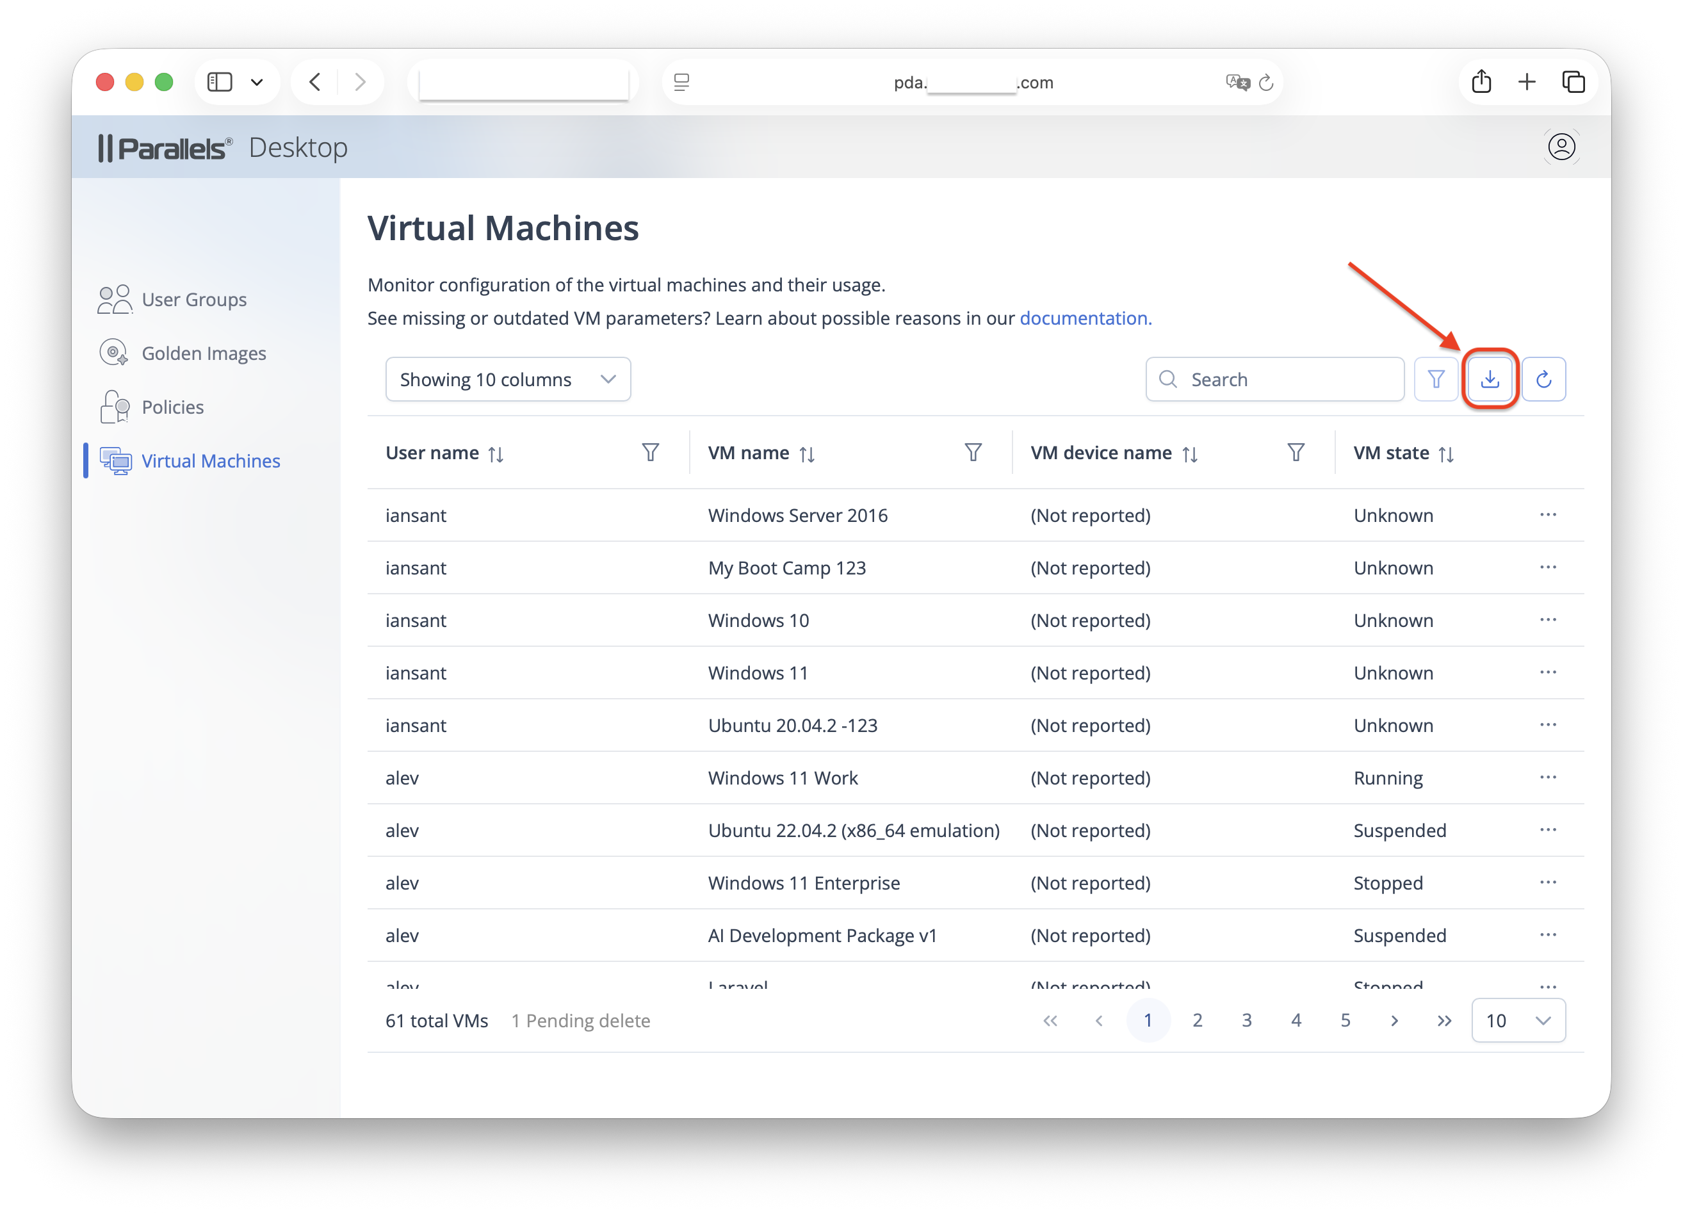This screenshot has width=1683, height=1213.
Task: Expand the Showing 10 columns dropdown
Action: (508, 379)
